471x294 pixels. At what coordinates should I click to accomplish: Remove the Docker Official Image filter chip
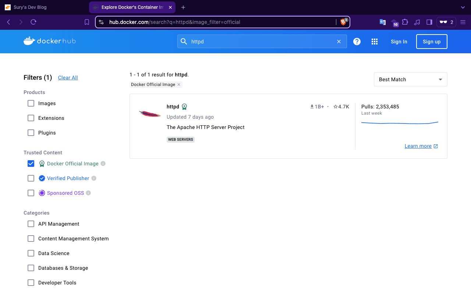[179, 85]
